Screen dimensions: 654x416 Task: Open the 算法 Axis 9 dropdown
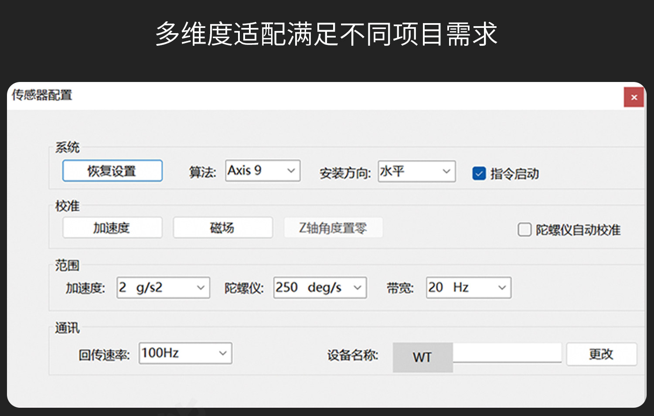[x=263, y=170]
